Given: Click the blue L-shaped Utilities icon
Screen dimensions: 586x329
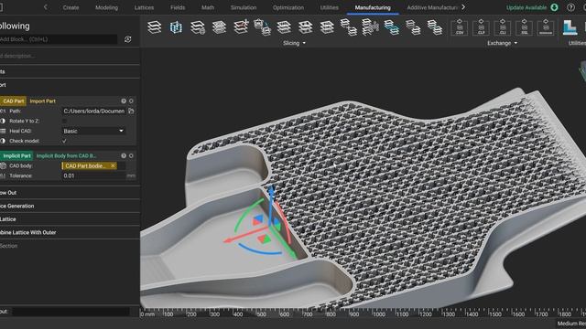Looking at the screenshot, I should click(x=570, y=27).
